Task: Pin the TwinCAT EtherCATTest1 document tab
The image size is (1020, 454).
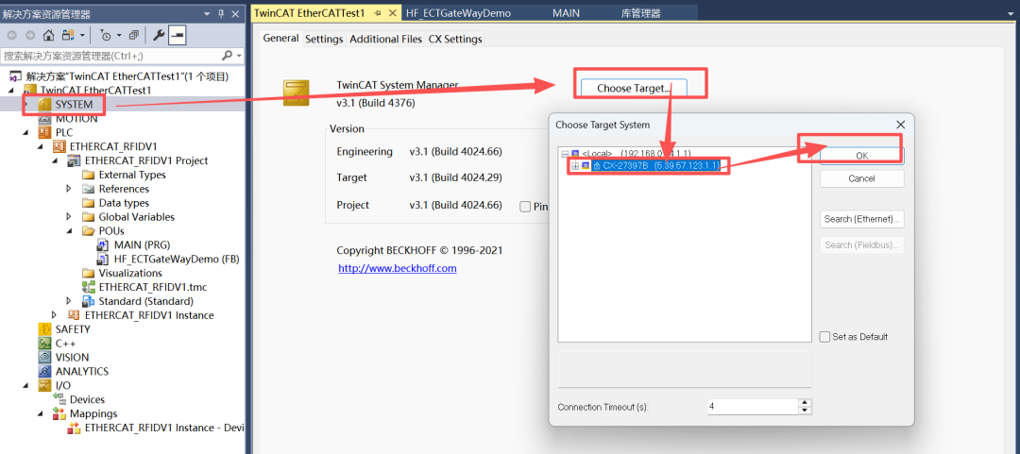Action: click(x=377, y=13)
